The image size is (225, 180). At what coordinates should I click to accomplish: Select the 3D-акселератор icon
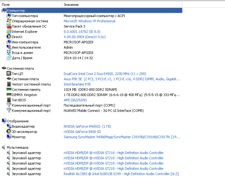(x=9, y=132)
